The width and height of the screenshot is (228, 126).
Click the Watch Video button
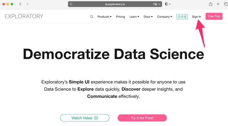(85, 118)
